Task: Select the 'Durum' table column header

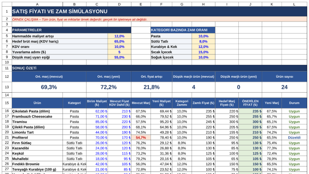Action: (x=294, y=103)
